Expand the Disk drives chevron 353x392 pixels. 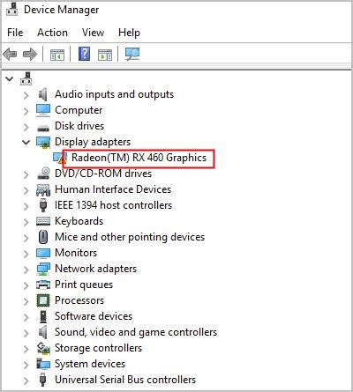coord(26,127)
